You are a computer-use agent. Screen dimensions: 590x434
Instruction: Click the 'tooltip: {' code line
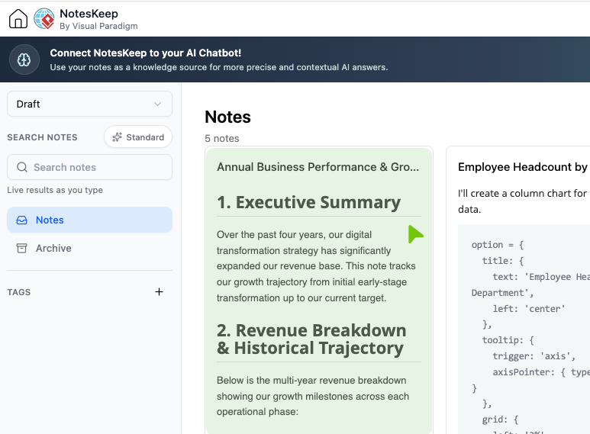click(508, 340)
